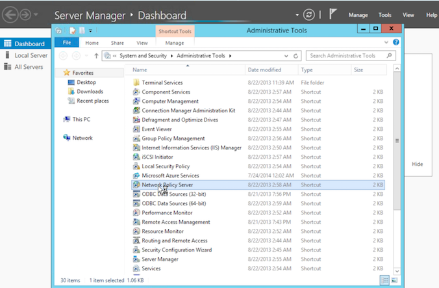Viewport: 439px width, 288px height.
Task: Select the iSCSI Initiator icon
Action: pyautogui.click(x=136, y=157)
